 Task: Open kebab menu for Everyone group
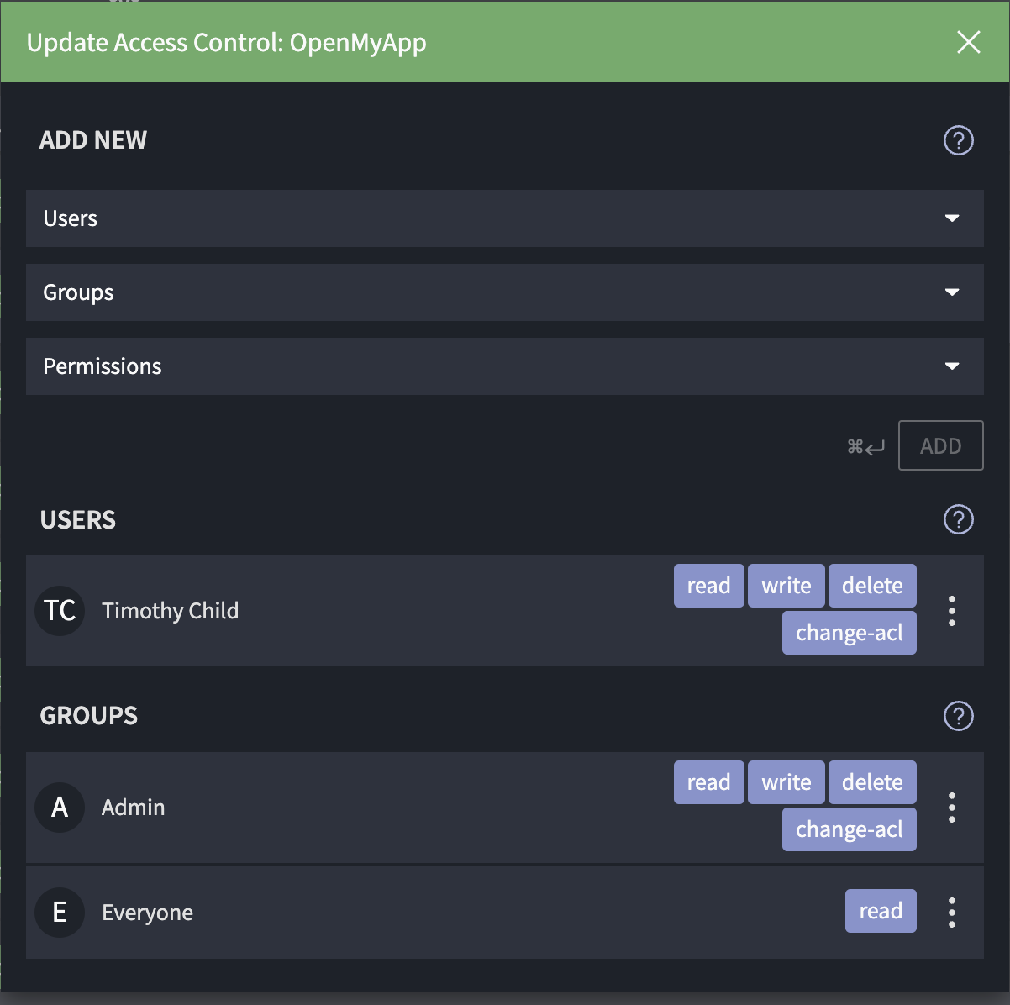pos(952,913)
